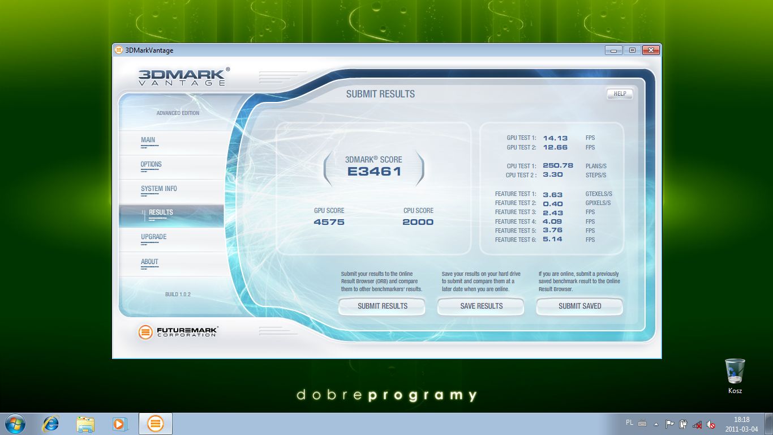Click the SUBMIT RESULTS button
The width and height of the screenshot is (773, 435).
pyautogui.click(x=382, y=306)
